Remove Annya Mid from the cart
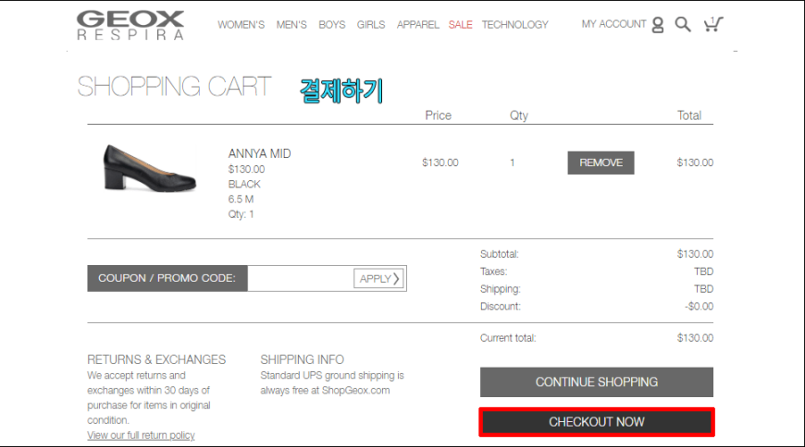This screenshot has width=805, height=447. click(601, 163)
